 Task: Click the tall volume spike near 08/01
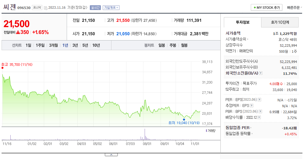point(145,134)
